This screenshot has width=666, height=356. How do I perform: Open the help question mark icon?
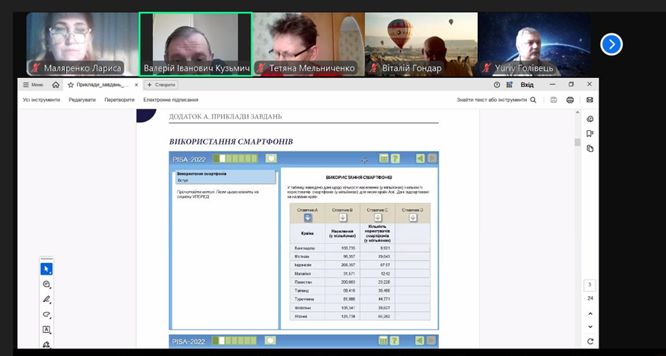pos(497,85)
